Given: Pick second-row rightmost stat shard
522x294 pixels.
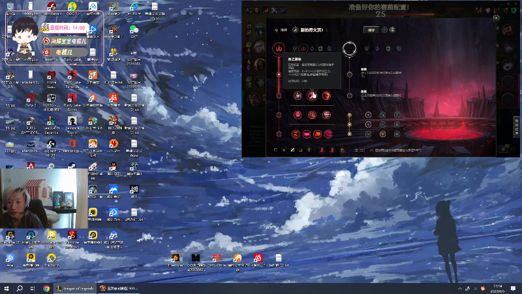Looking at the screenshot, I should (397, 124).
